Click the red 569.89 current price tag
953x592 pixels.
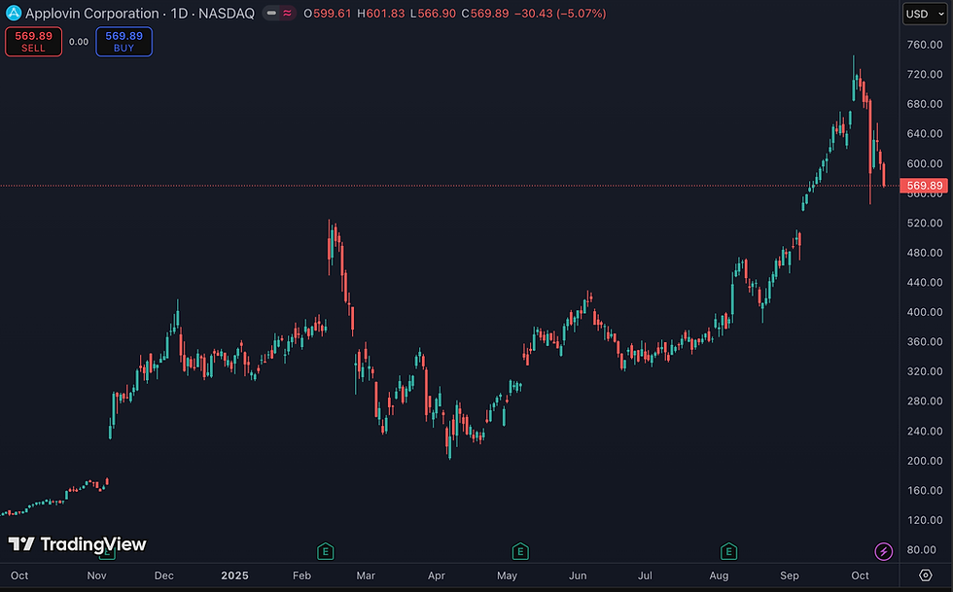(924, 186)
